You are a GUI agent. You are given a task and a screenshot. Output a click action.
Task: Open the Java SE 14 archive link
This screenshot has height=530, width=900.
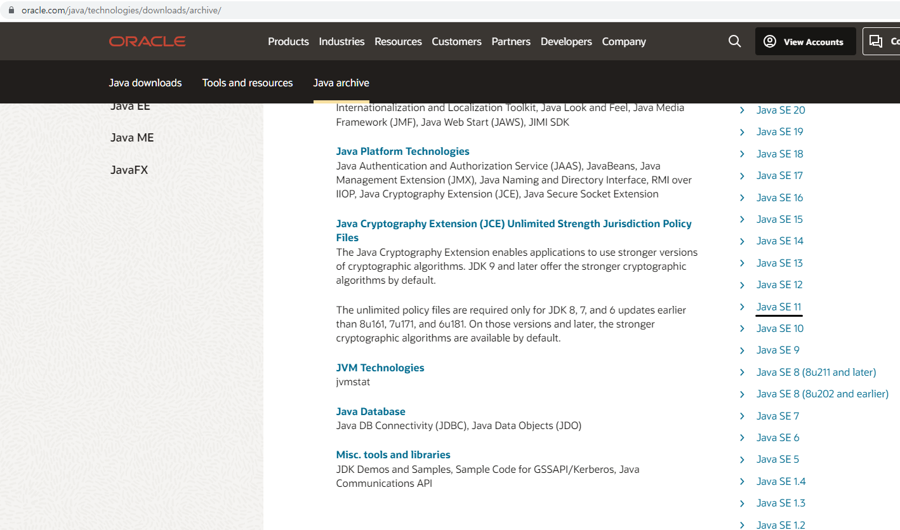click(x=779, y=241)
